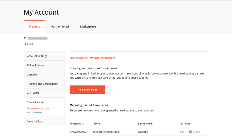Open the Support sidebar item
This screenshot has height=140, width=232.
[32, 74]
